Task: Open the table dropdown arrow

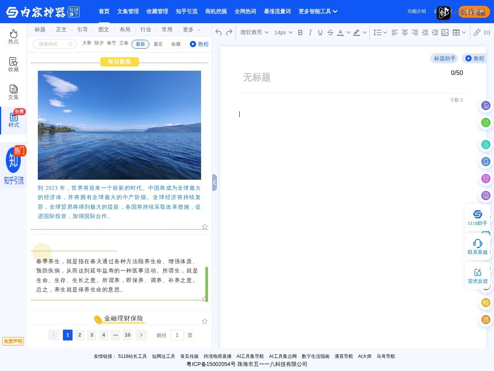Action: (x=464, y=32)
